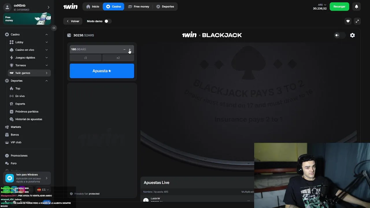Open the ARS currency dropdown

322,5
